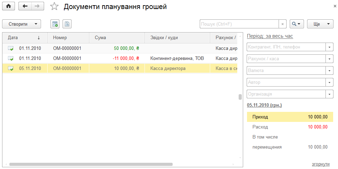338x169 pixels.
Task: Expand the Організація filter dropdown
Action: click(x=329, y=94)
